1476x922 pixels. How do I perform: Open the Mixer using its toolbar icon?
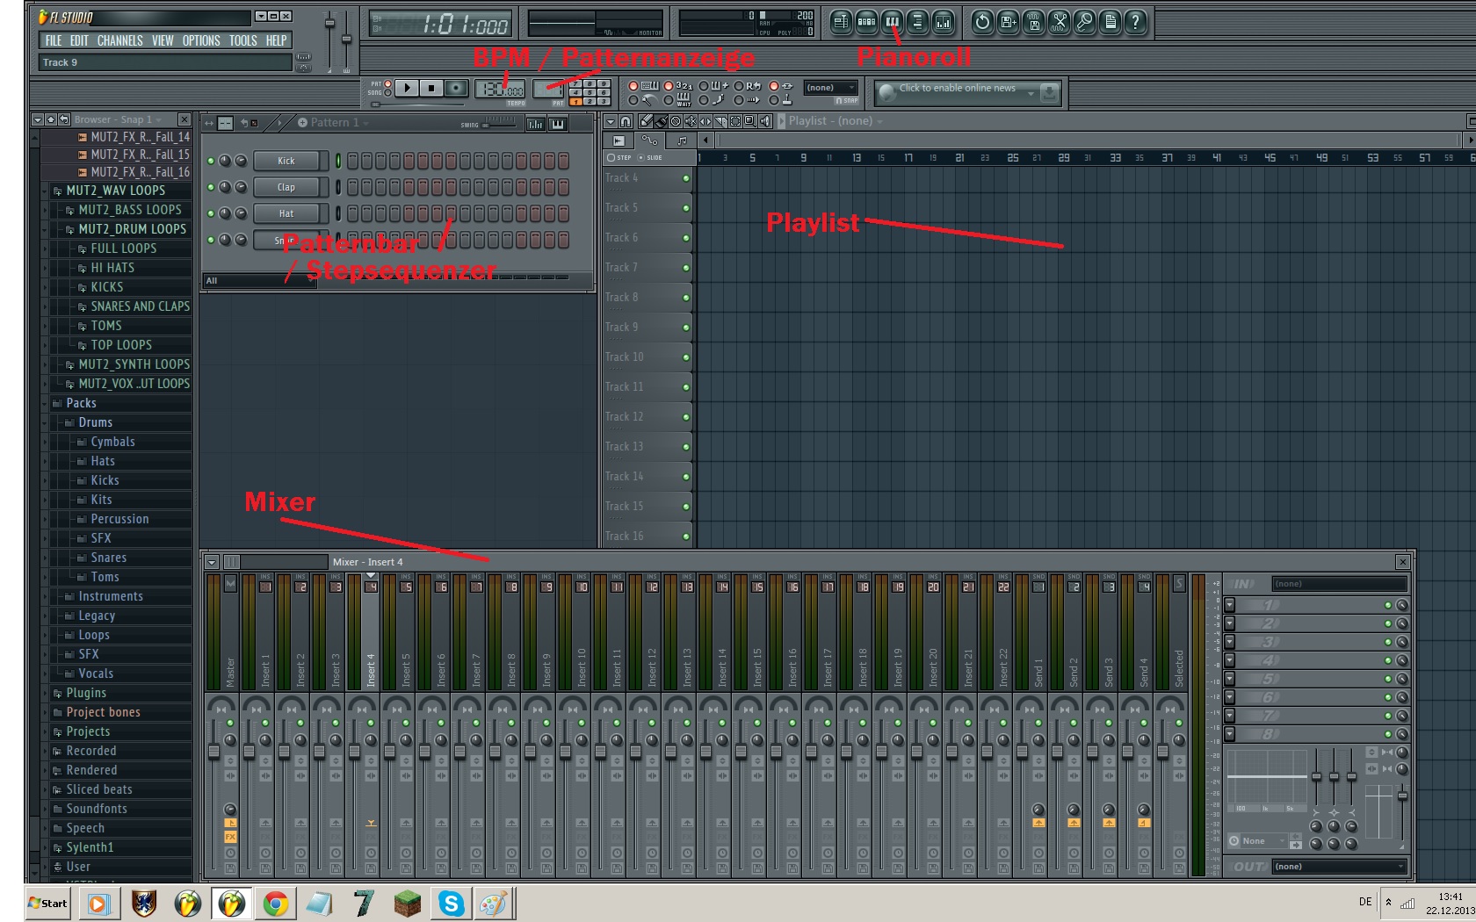point(943,23)
